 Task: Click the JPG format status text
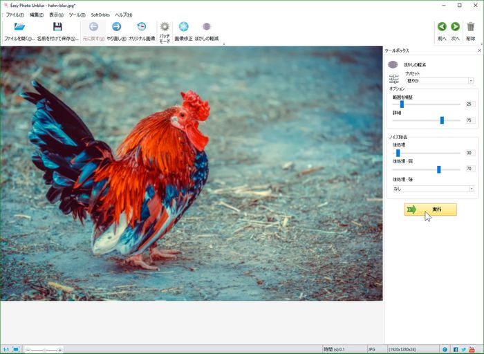(372, 349)
